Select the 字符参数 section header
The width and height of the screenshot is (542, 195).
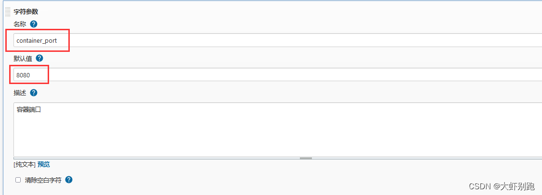point(26,12)
